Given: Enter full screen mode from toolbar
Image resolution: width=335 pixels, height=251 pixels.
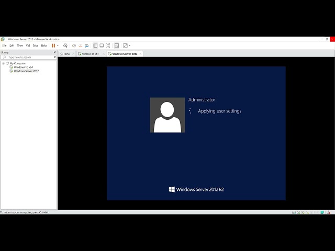Looking at the screenshot, I should coord(108,45).
